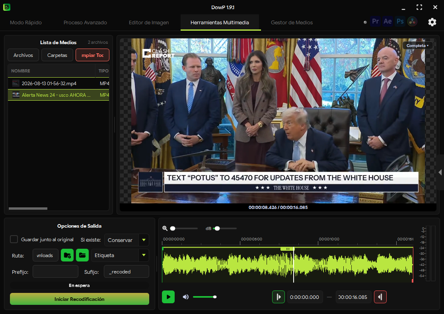Click the timeline zoom magnifier icon
444x314 pixels.
(165, 228)
